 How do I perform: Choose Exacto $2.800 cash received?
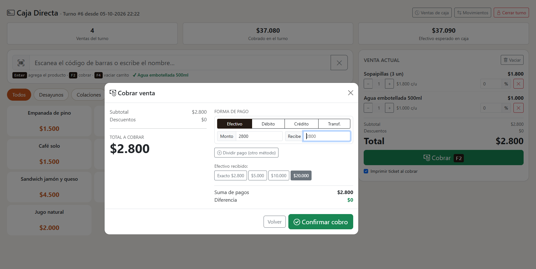pos(230,176)
